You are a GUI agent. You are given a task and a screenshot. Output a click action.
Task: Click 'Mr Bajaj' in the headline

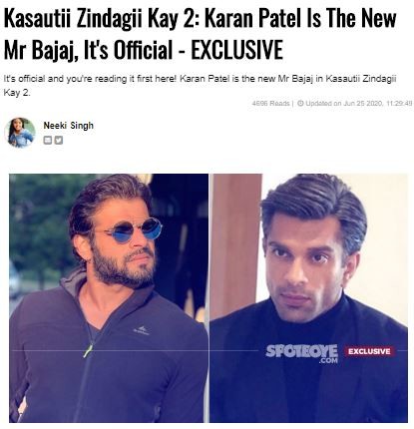point(40,50)
